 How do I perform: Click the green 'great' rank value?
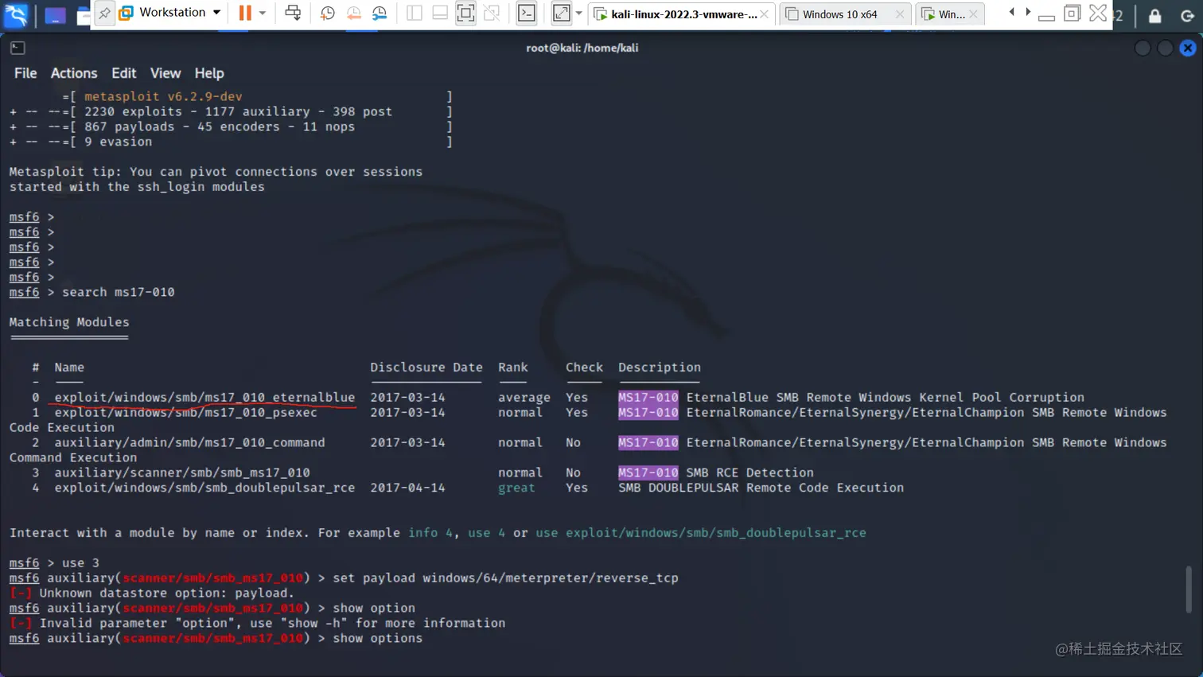(x=516, y=488)
